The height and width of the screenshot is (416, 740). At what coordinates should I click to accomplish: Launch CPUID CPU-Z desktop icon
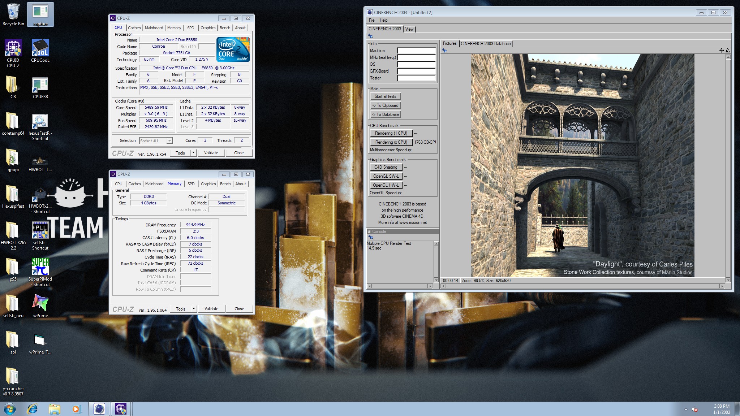coord(13,53)
